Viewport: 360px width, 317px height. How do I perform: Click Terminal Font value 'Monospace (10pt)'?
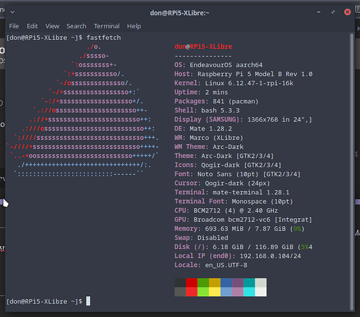pyautogui.click(x=262, y=202)
